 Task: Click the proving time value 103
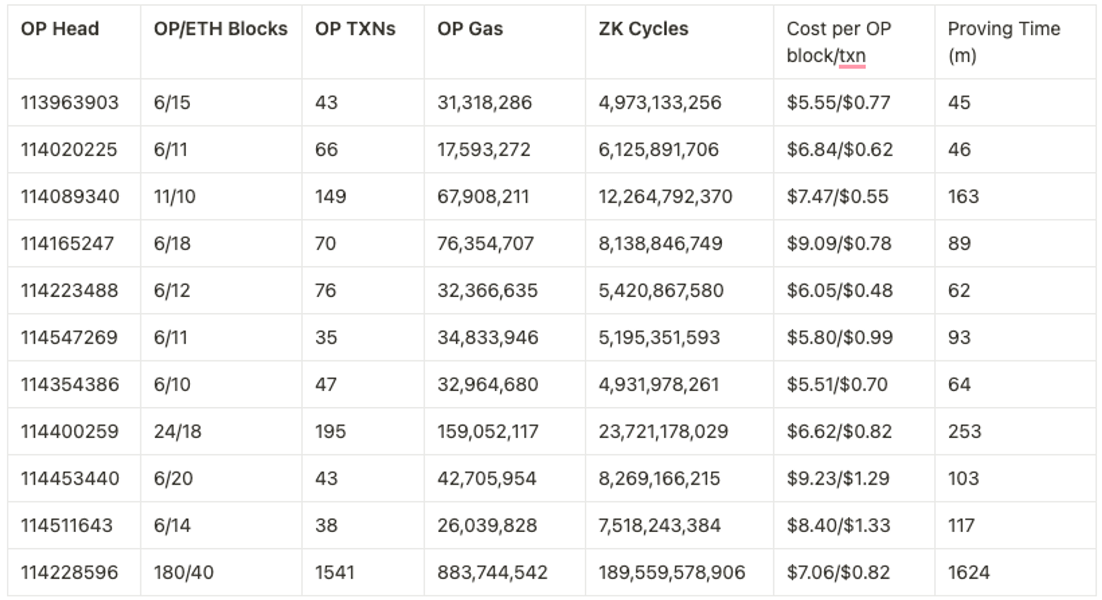[964, 478]
